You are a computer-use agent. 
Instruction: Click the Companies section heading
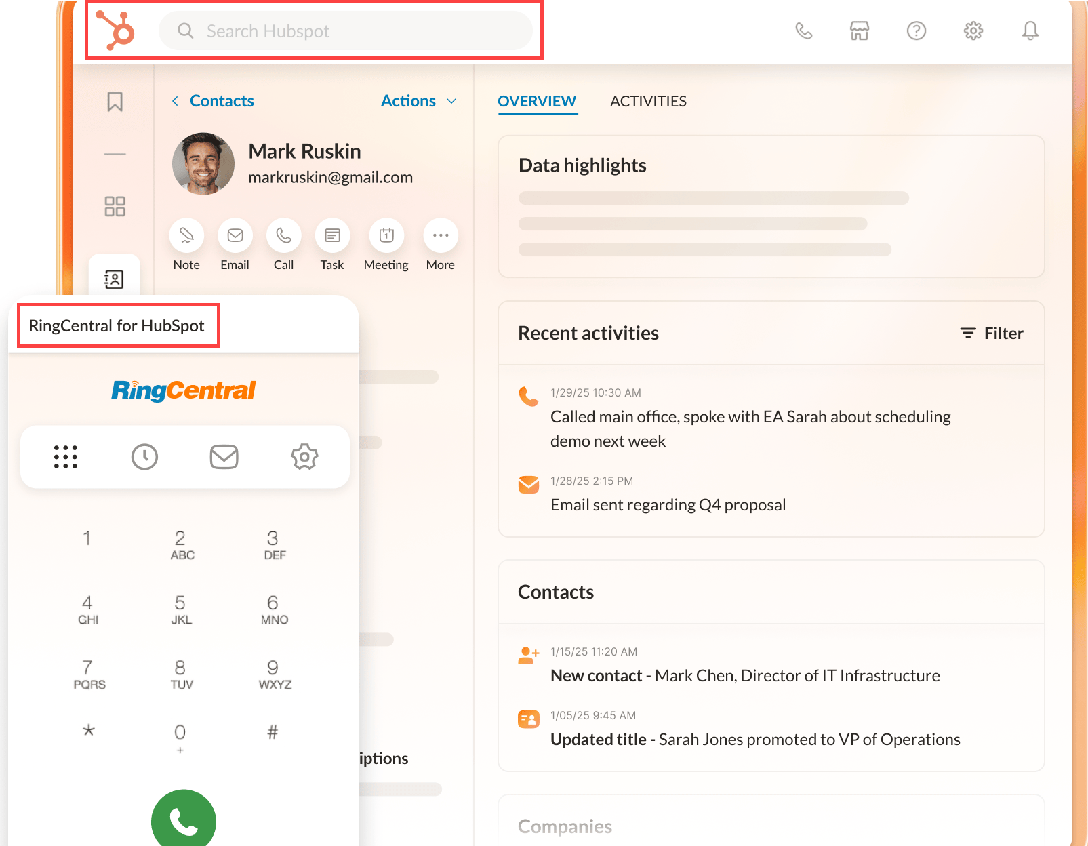tap(565, 826)
